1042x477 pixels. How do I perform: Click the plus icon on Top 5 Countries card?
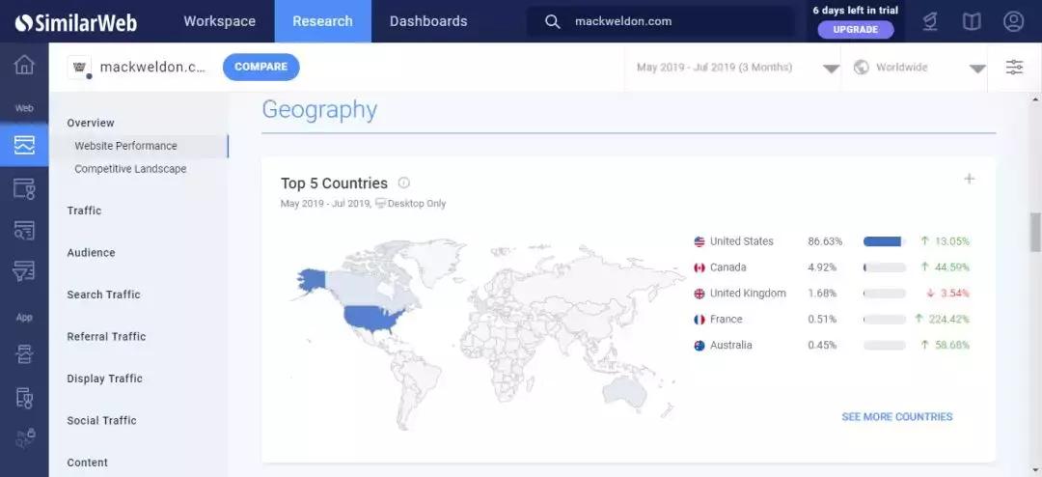(970, 179)
